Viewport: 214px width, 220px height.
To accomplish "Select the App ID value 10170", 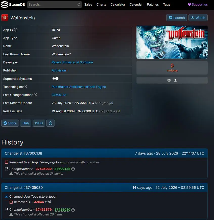I will 56,30.
